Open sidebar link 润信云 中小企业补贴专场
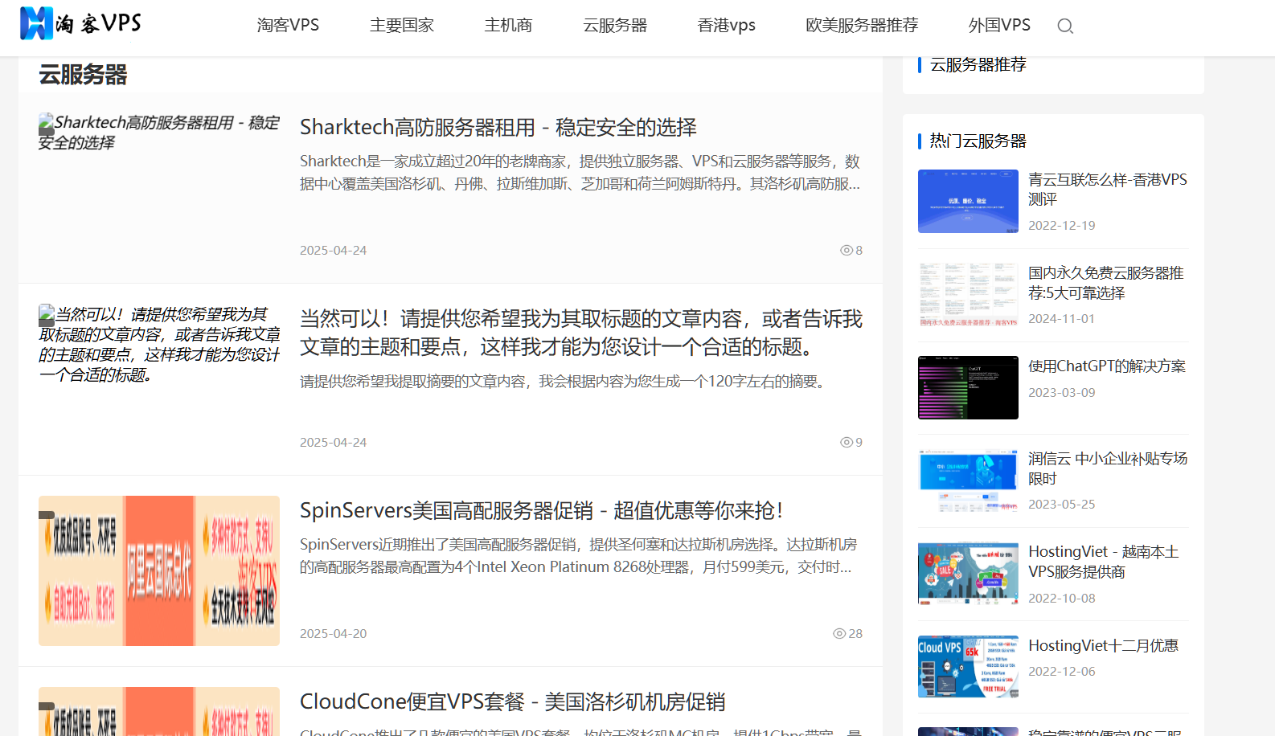Viewport: 1275px width, 736px height. click(x=1108, y=468)
